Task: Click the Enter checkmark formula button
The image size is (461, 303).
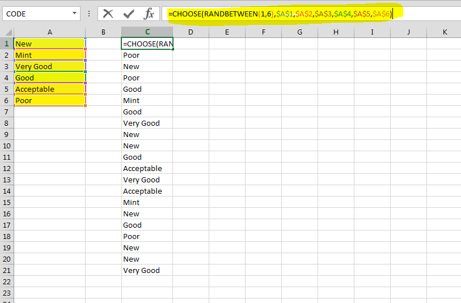Action: point(129,14)
